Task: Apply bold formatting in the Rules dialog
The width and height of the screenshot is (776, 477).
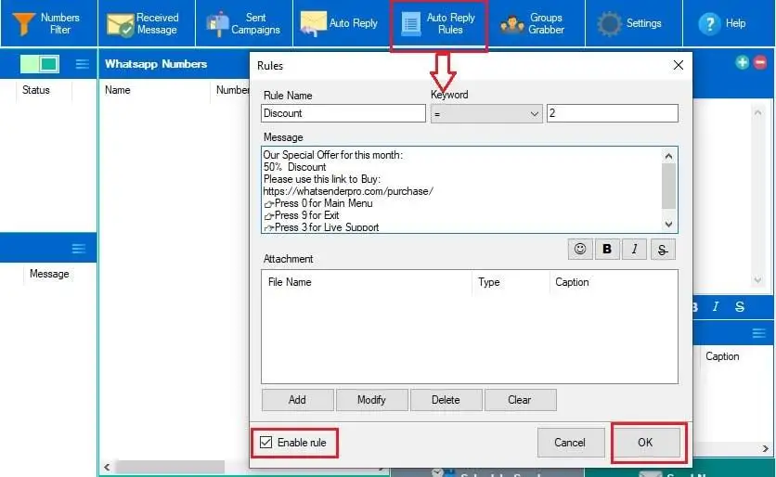Action: click(607, 249)
